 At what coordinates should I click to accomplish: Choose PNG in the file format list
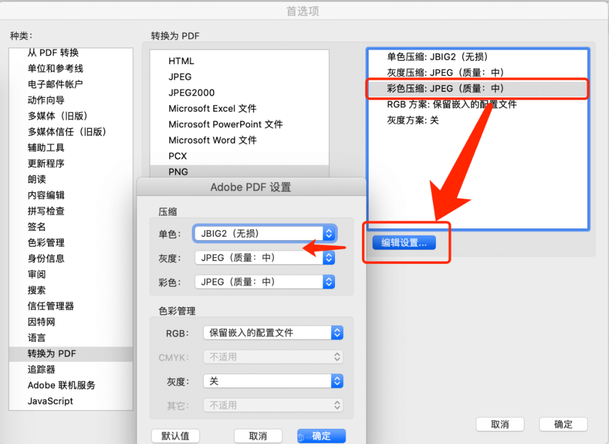(x=240, y=171)
